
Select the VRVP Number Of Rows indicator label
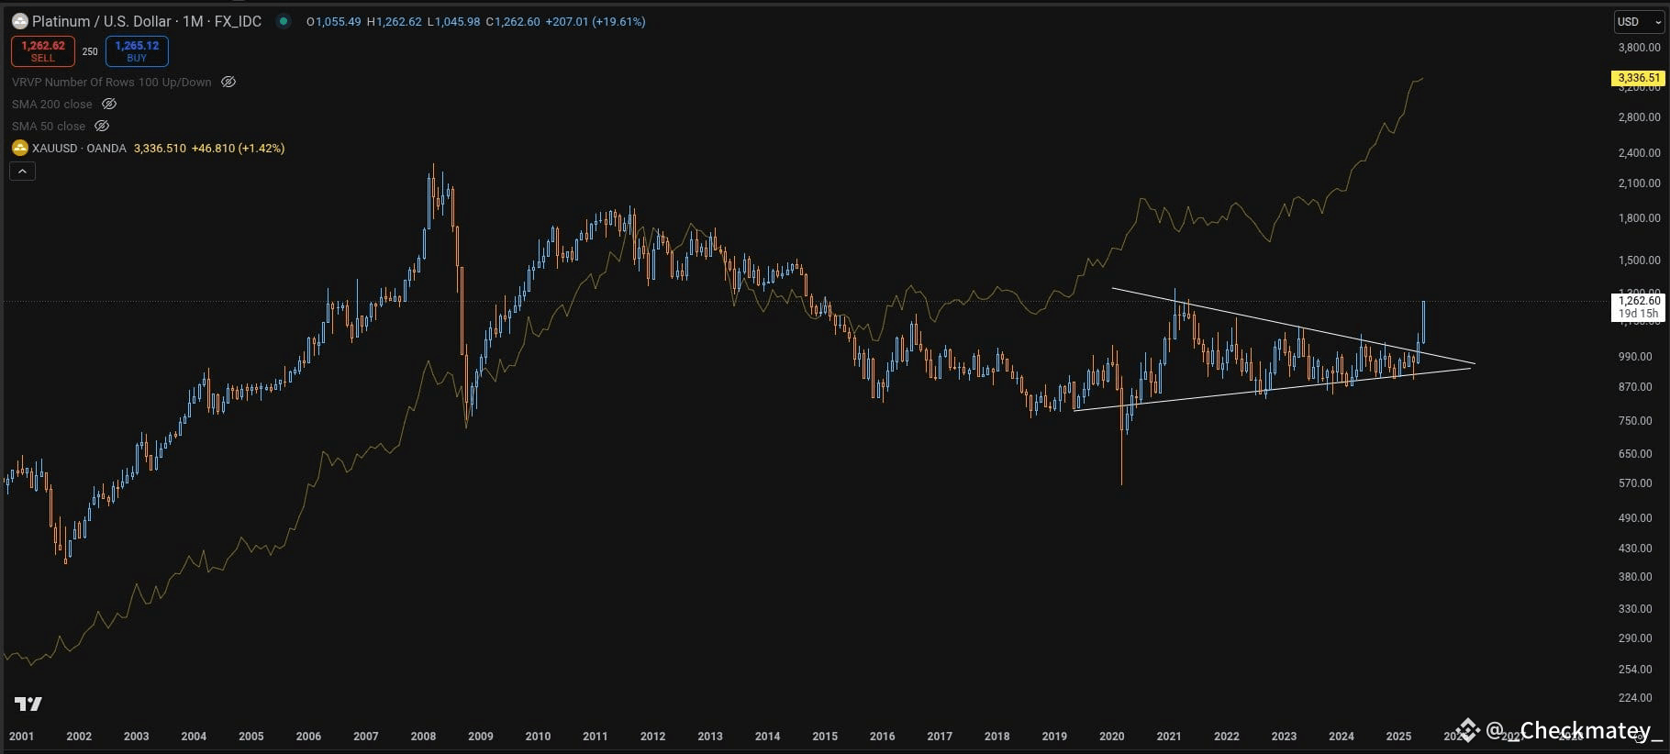tap(112, 82)
